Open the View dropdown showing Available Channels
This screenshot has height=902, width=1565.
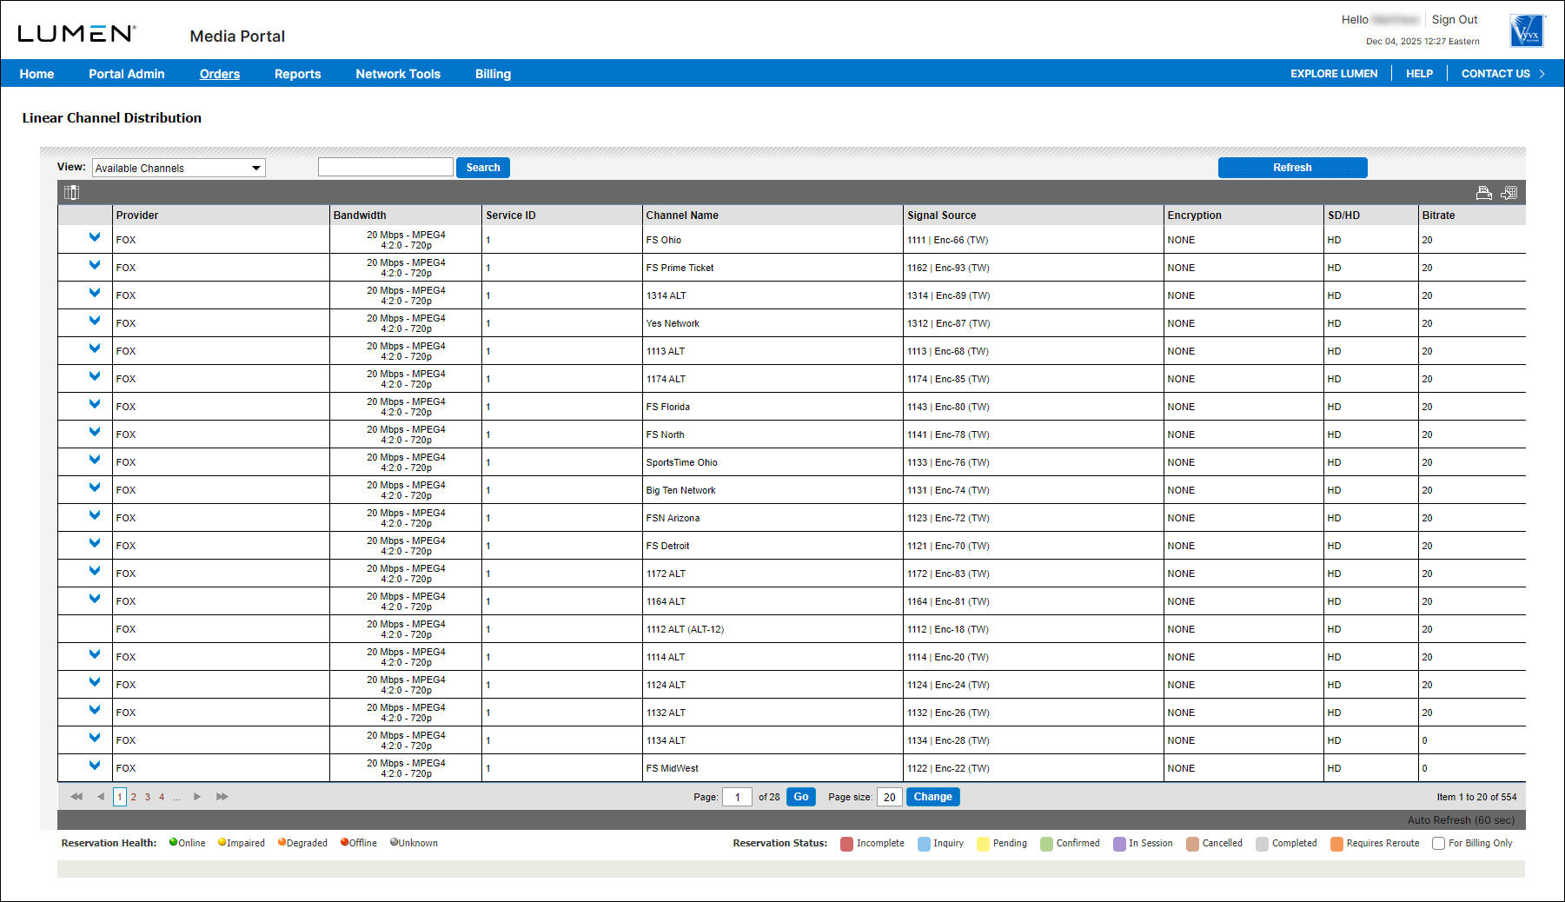point(178,168)
